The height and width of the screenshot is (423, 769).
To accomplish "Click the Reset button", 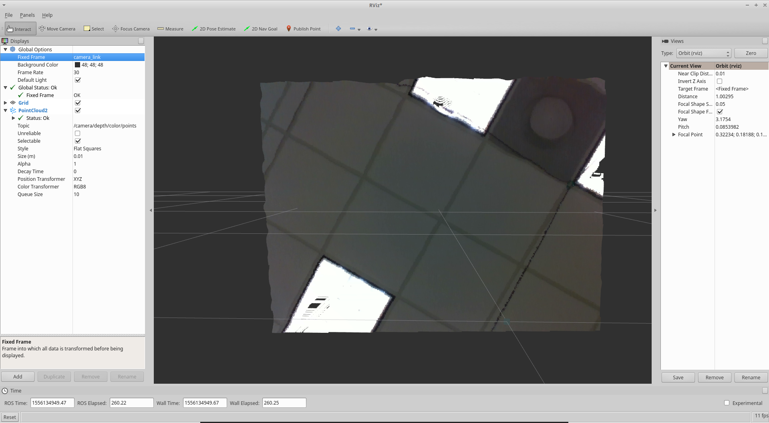I will click(10, 417).
